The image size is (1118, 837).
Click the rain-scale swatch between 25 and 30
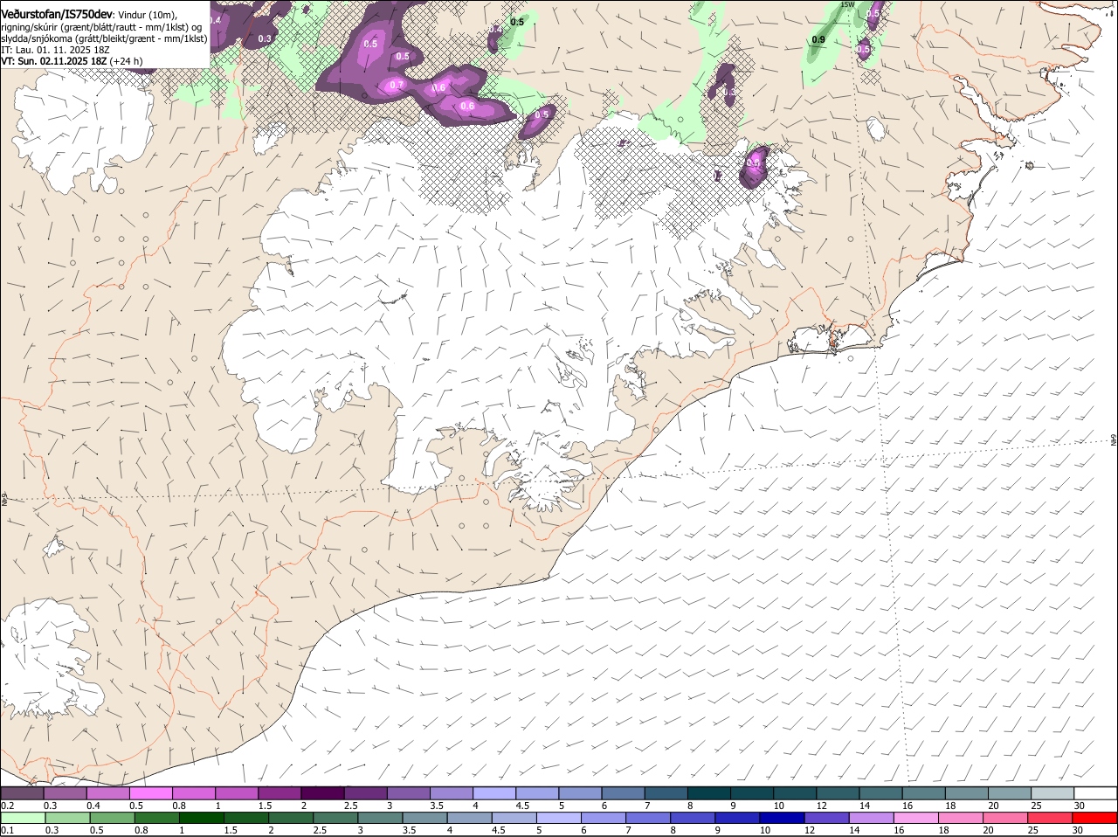point(1048,819)
